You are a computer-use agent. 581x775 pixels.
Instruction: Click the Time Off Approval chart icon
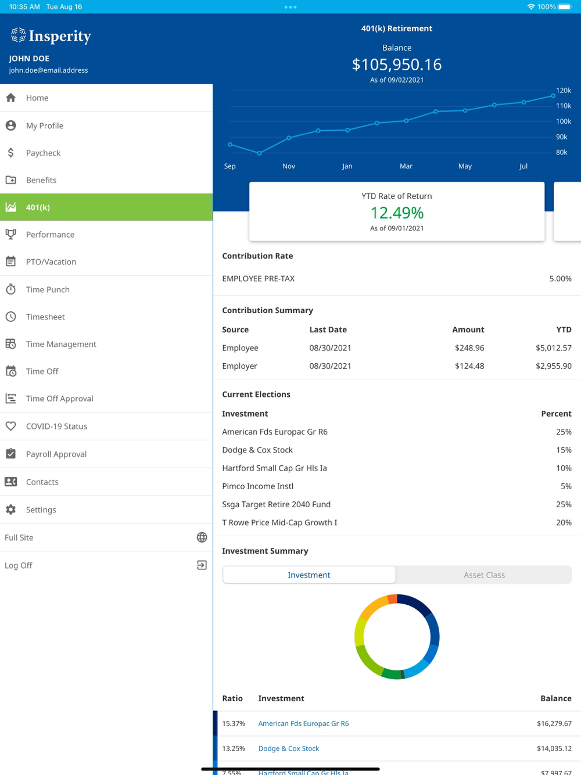click(11, 399)
